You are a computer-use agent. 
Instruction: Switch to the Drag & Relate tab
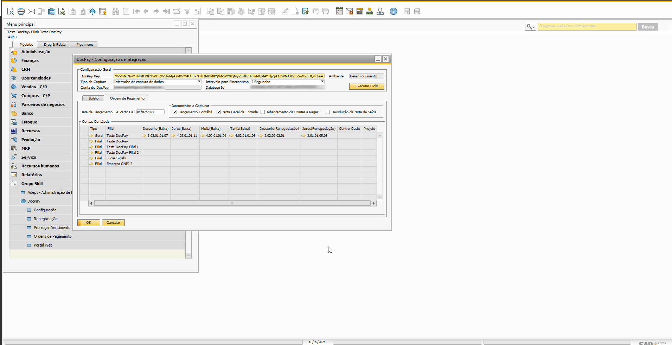(x=55, y=45)
